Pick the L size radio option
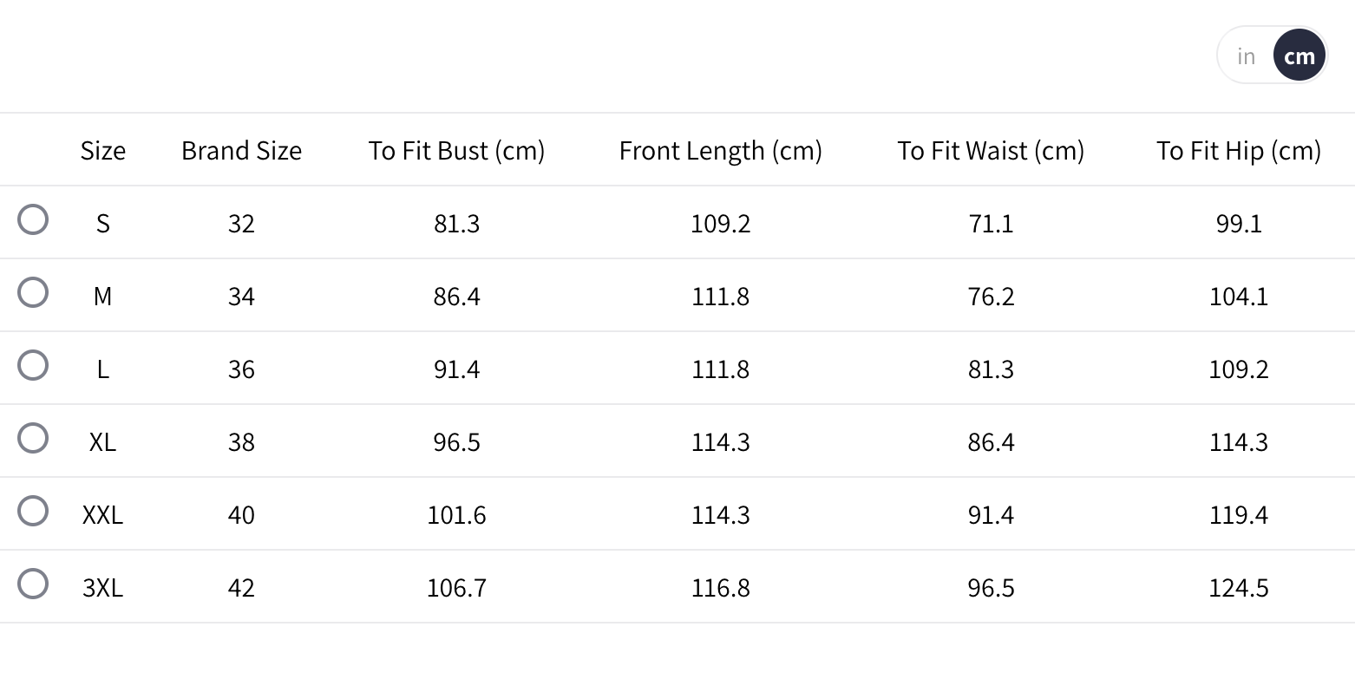The image size is (1355, 692). coord(33,366)
